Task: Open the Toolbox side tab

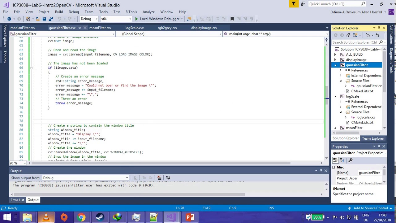Action: pyautogui.click(x=5, y=56)
